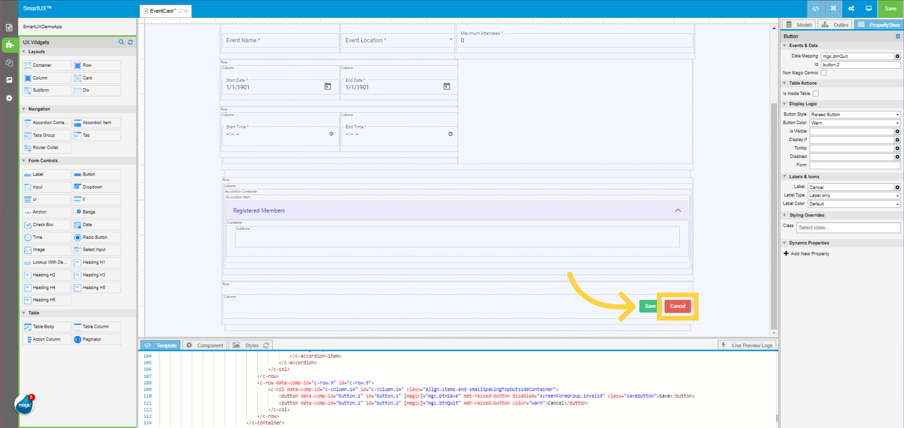Toggle the Non Magic Control checkbox

[x=823, y=73]
